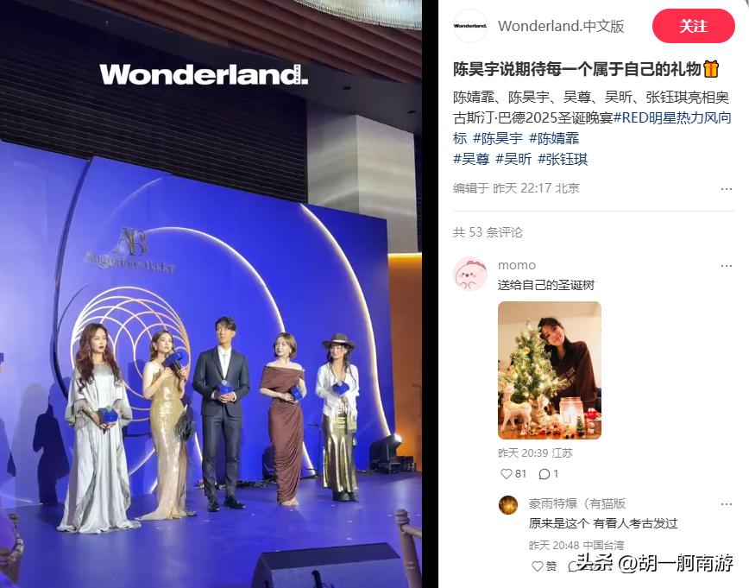Open momo comment's three-dot menu
The height and width of the screenshot is (588, 749).
726,266
